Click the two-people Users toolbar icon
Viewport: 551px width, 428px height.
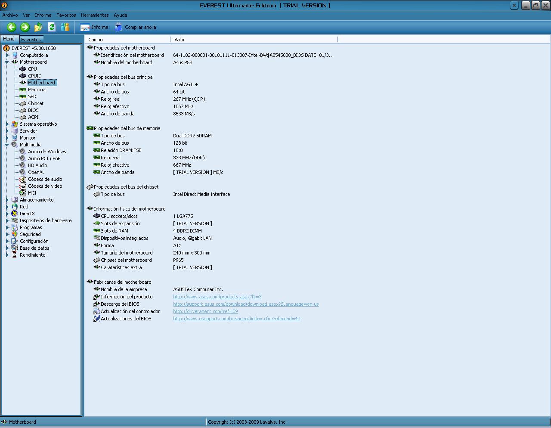pos(65,27)
